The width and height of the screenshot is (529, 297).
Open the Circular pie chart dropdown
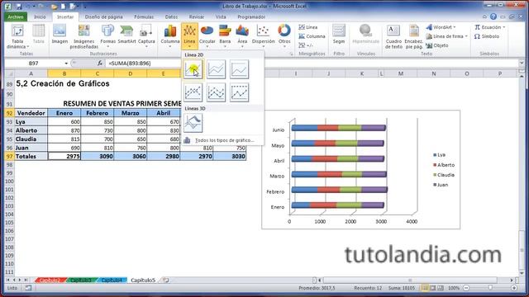[207, 35]
